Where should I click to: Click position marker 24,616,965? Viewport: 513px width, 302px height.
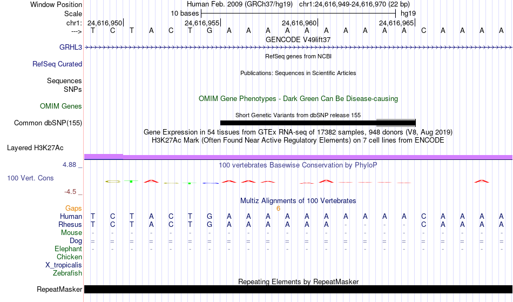tap(396, 23)
